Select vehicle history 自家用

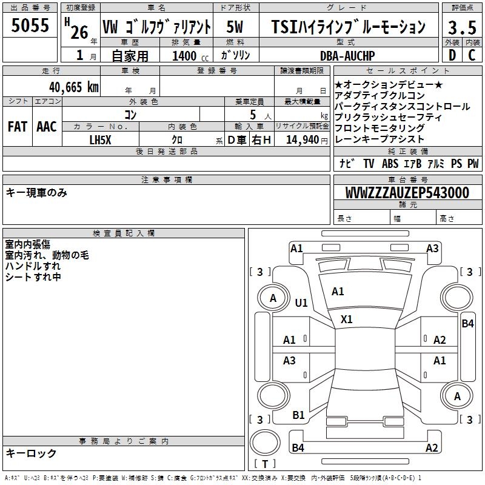pos(130,56)
